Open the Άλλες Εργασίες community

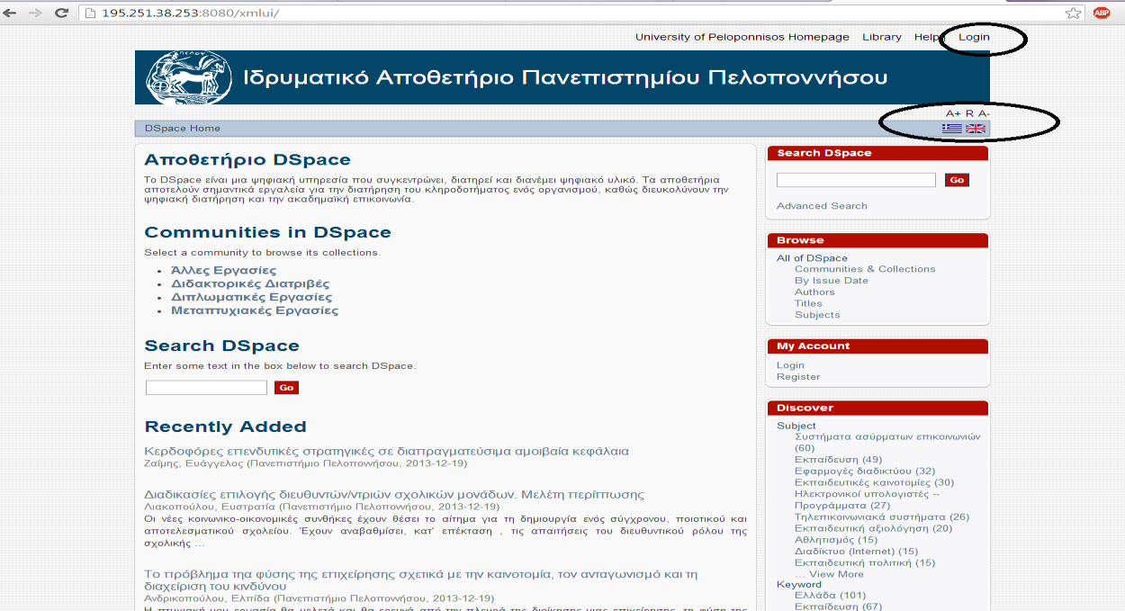(x=223, y=271)
